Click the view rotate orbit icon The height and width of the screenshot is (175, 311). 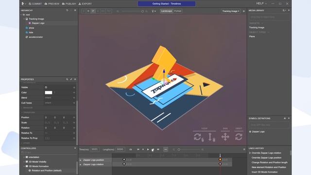[199, 137]
